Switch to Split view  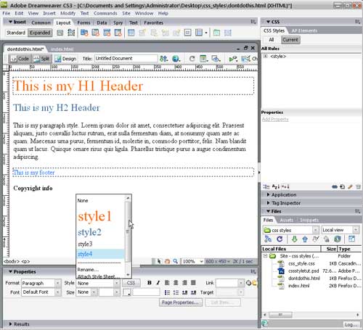point(41,59)
